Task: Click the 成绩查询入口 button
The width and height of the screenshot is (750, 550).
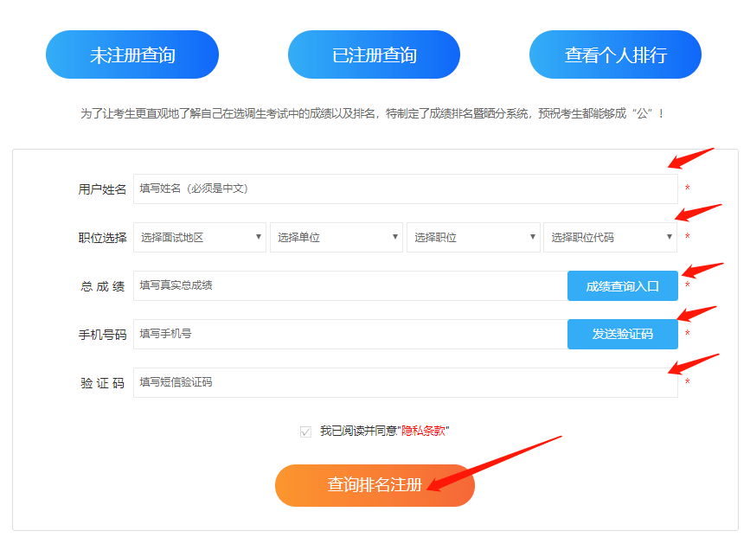Action: pyautogui.click(x=622, y=285)
